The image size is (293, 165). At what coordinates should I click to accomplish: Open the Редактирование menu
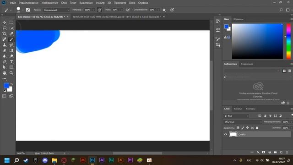[x=28, y=3]
